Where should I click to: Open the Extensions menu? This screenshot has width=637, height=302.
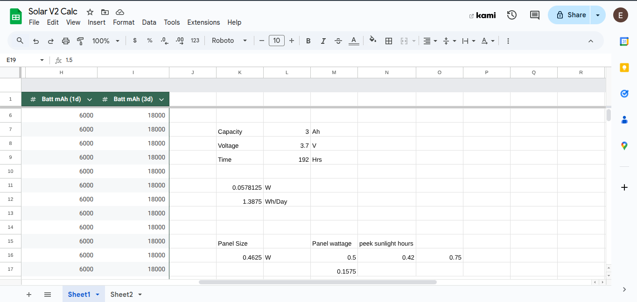[203, 22]
